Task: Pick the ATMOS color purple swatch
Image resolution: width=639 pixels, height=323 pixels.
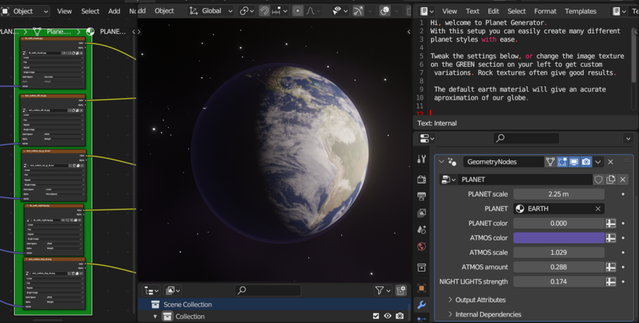Action: tap(558, 238)
